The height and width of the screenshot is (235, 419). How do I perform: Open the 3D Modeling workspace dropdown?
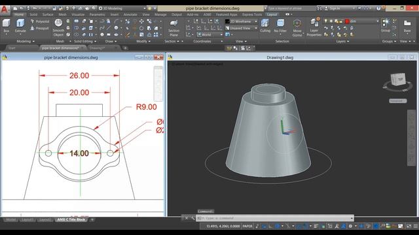tap(122, 8)
